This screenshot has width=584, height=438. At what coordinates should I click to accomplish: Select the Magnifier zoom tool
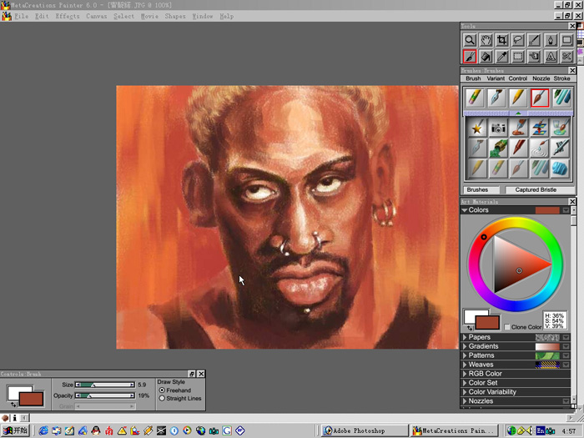[470, 40]
